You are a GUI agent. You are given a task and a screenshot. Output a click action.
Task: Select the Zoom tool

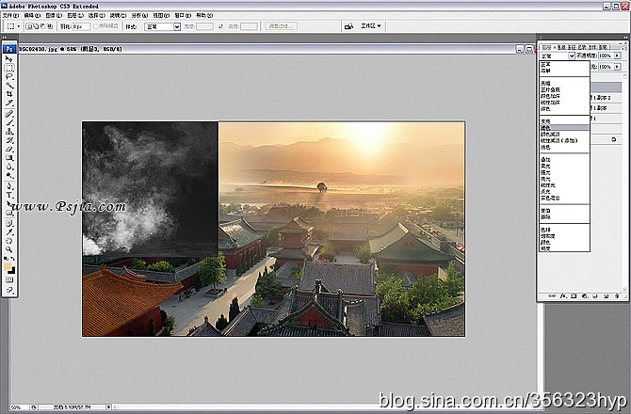[9, 249]
